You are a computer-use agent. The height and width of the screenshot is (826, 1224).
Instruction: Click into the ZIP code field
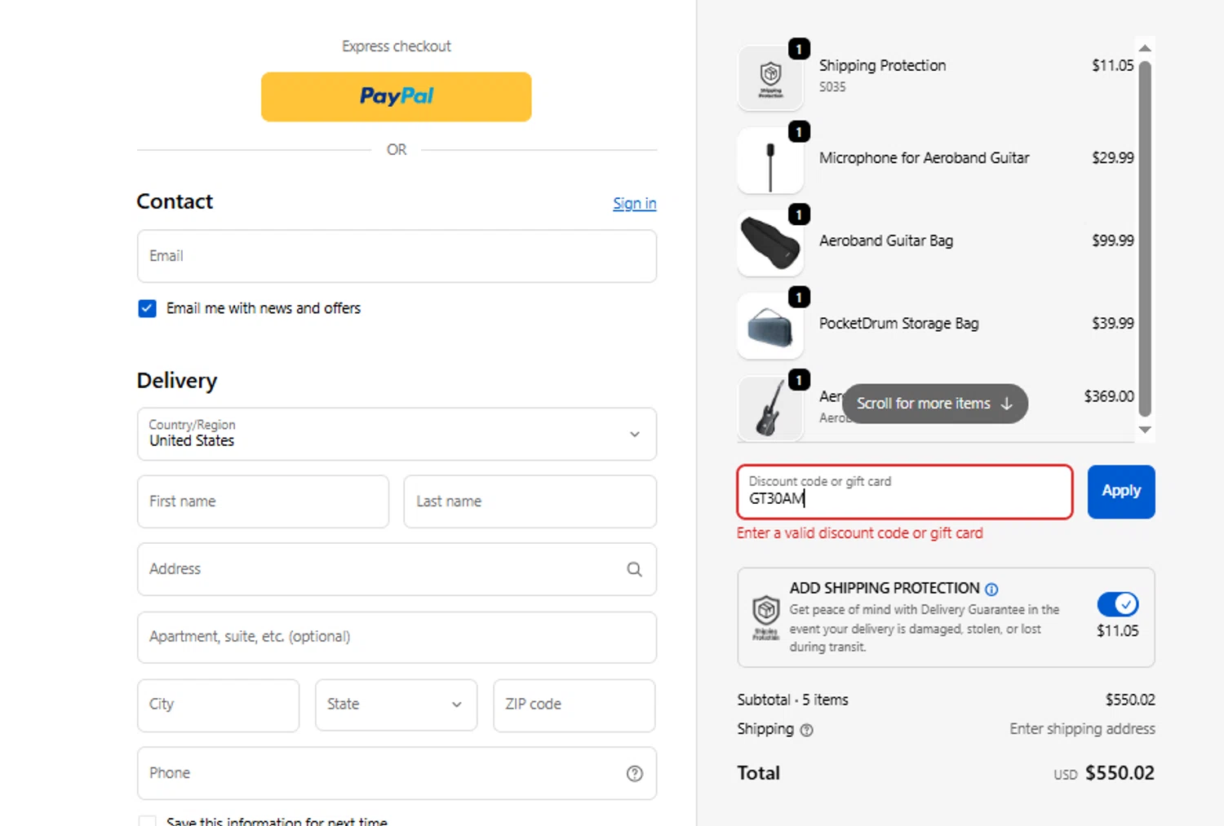pyautogui.click(x=574, y=705)
